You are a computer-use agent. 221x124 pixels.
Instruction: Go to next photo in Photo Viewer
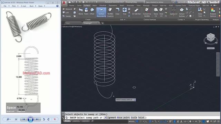point(37,119)
